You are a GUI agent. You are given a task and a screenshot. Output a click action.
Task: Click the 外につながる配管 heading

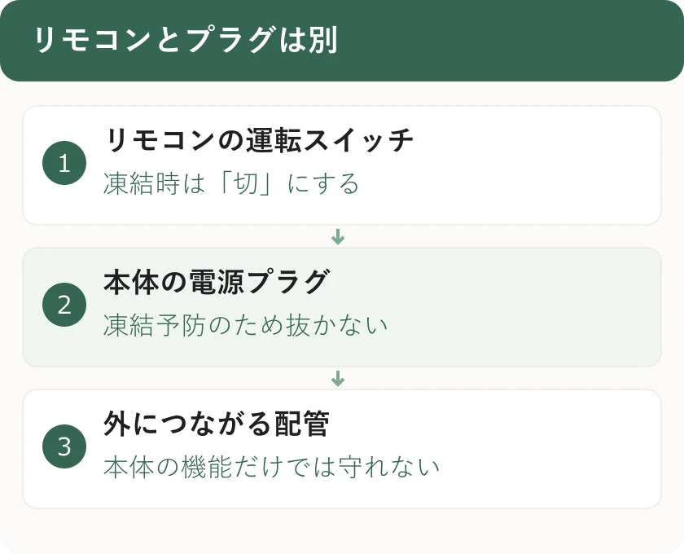click(x=217, y=424)
